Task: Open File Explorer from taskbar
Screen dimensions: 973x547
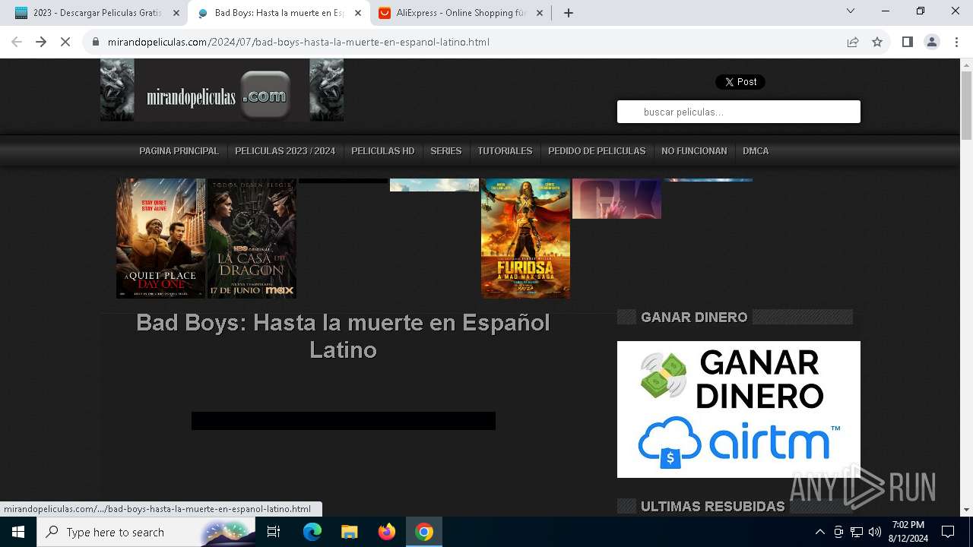Action: point(349,532)
